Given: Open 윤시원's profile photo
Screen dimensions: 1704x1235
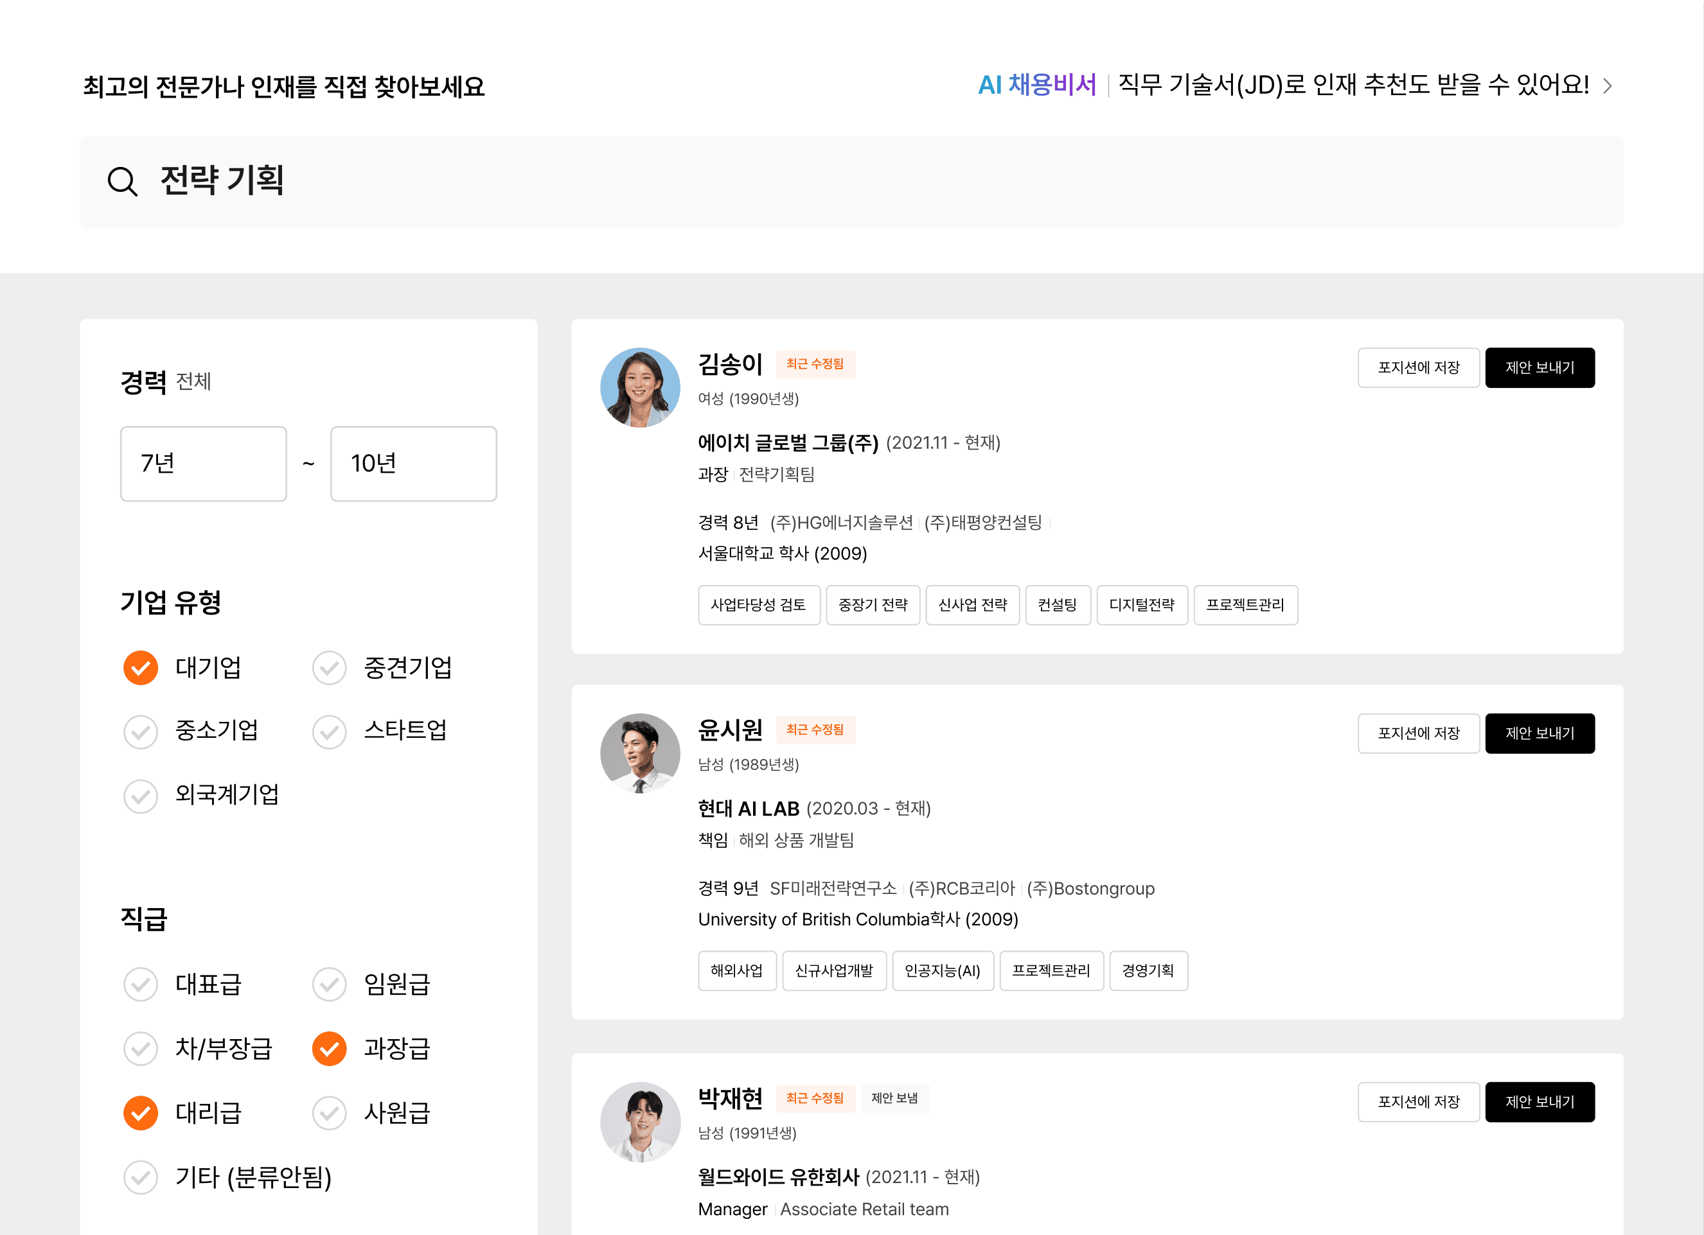Looking at the screenshot, I should [x=639, y=753].
